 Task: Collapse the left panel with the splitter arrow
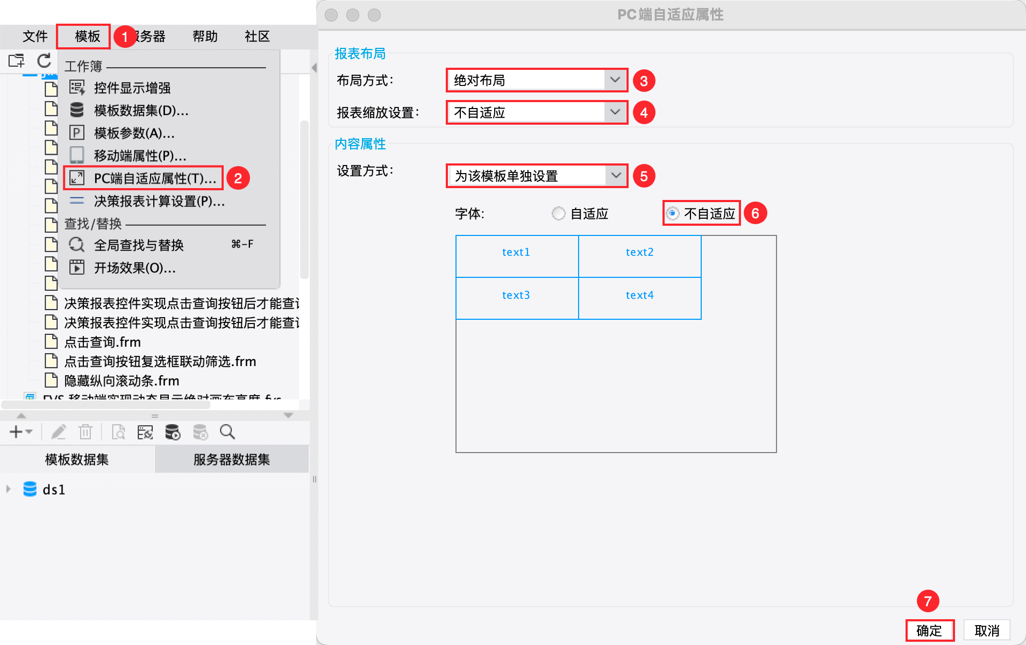[x=314, y=68]
